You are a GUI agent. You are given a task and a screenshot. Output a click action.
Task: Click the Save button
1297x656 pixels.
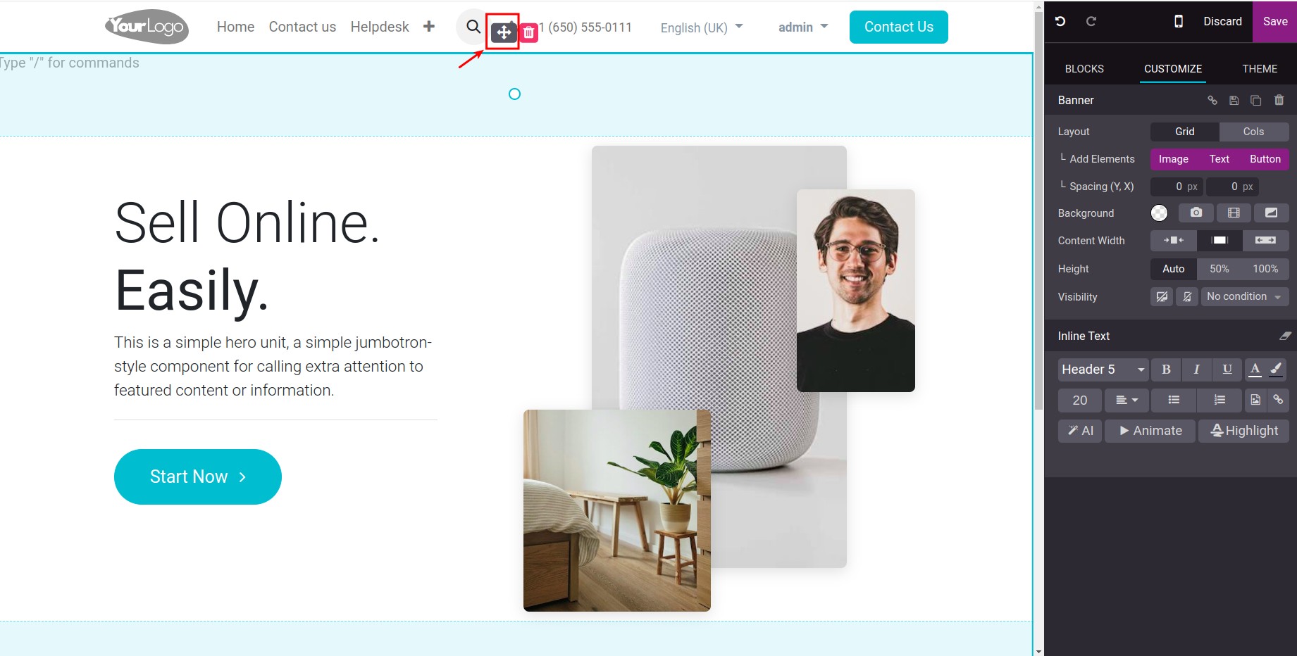coord(1275,21)
